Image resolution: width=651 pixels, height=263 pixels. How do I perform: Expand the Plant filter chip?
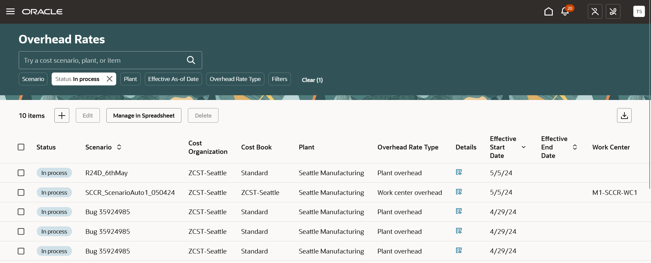130,79
